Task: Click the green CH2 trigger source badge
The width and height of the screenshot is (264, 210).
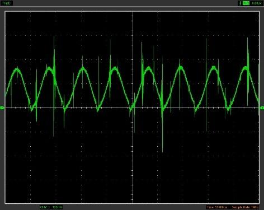Action: pyautogui.click(x=246, y=3)
